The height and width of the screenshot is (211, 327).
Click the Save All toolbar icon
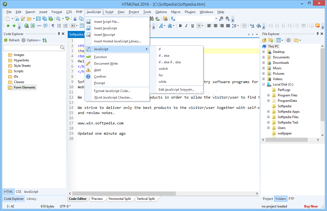click(x=44, y=19)
